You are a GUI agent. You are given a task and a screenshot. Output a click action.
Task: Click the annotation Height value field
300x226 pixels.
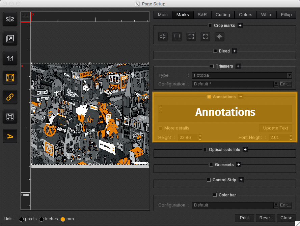point(188,138)
